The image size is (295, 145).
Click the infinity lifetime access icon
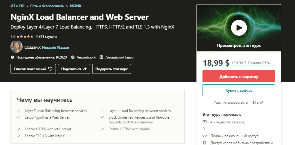[x=205, y=136]
